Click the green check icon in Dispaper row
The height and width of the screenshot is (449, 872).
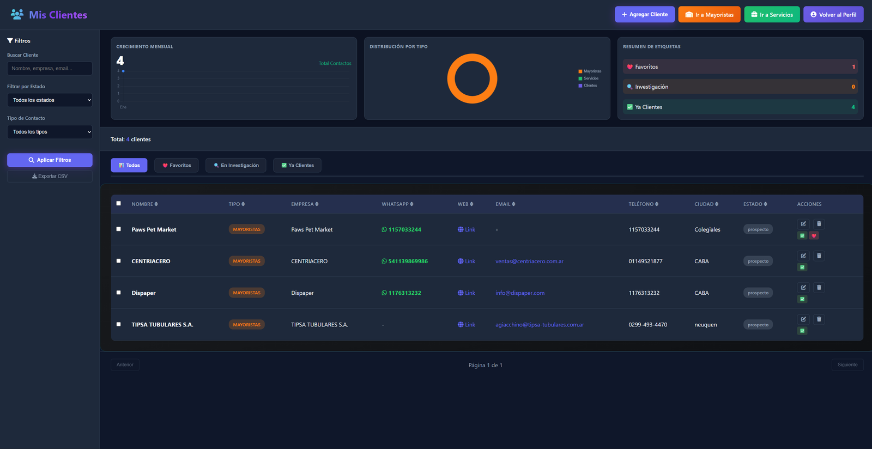point(802,299)
